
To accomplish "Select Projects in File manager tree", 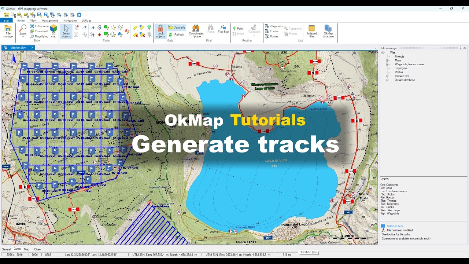I will (x=399, y=56).
